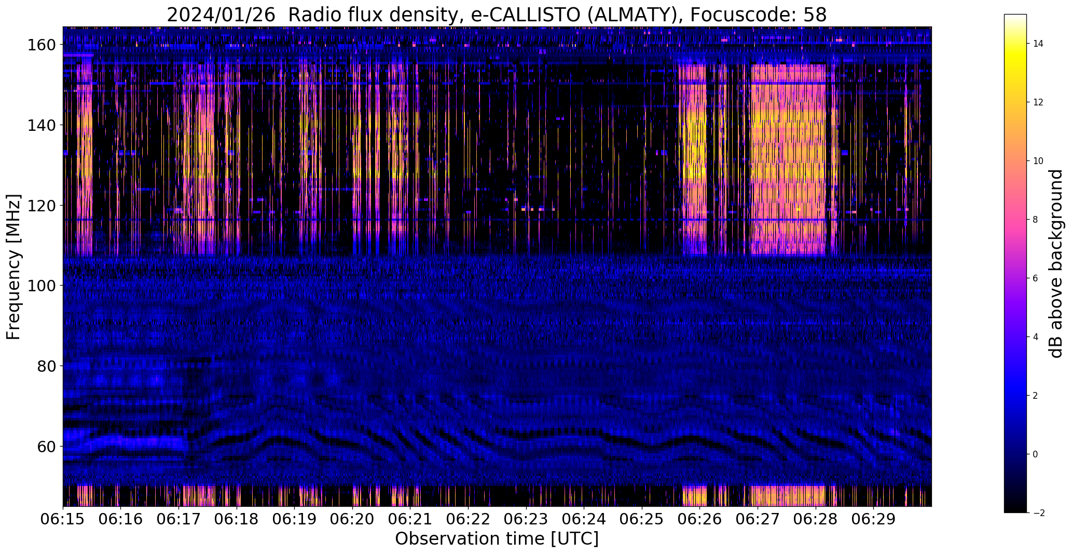
Task: Click the 06:15 time tick label
Action: [63, 519]
